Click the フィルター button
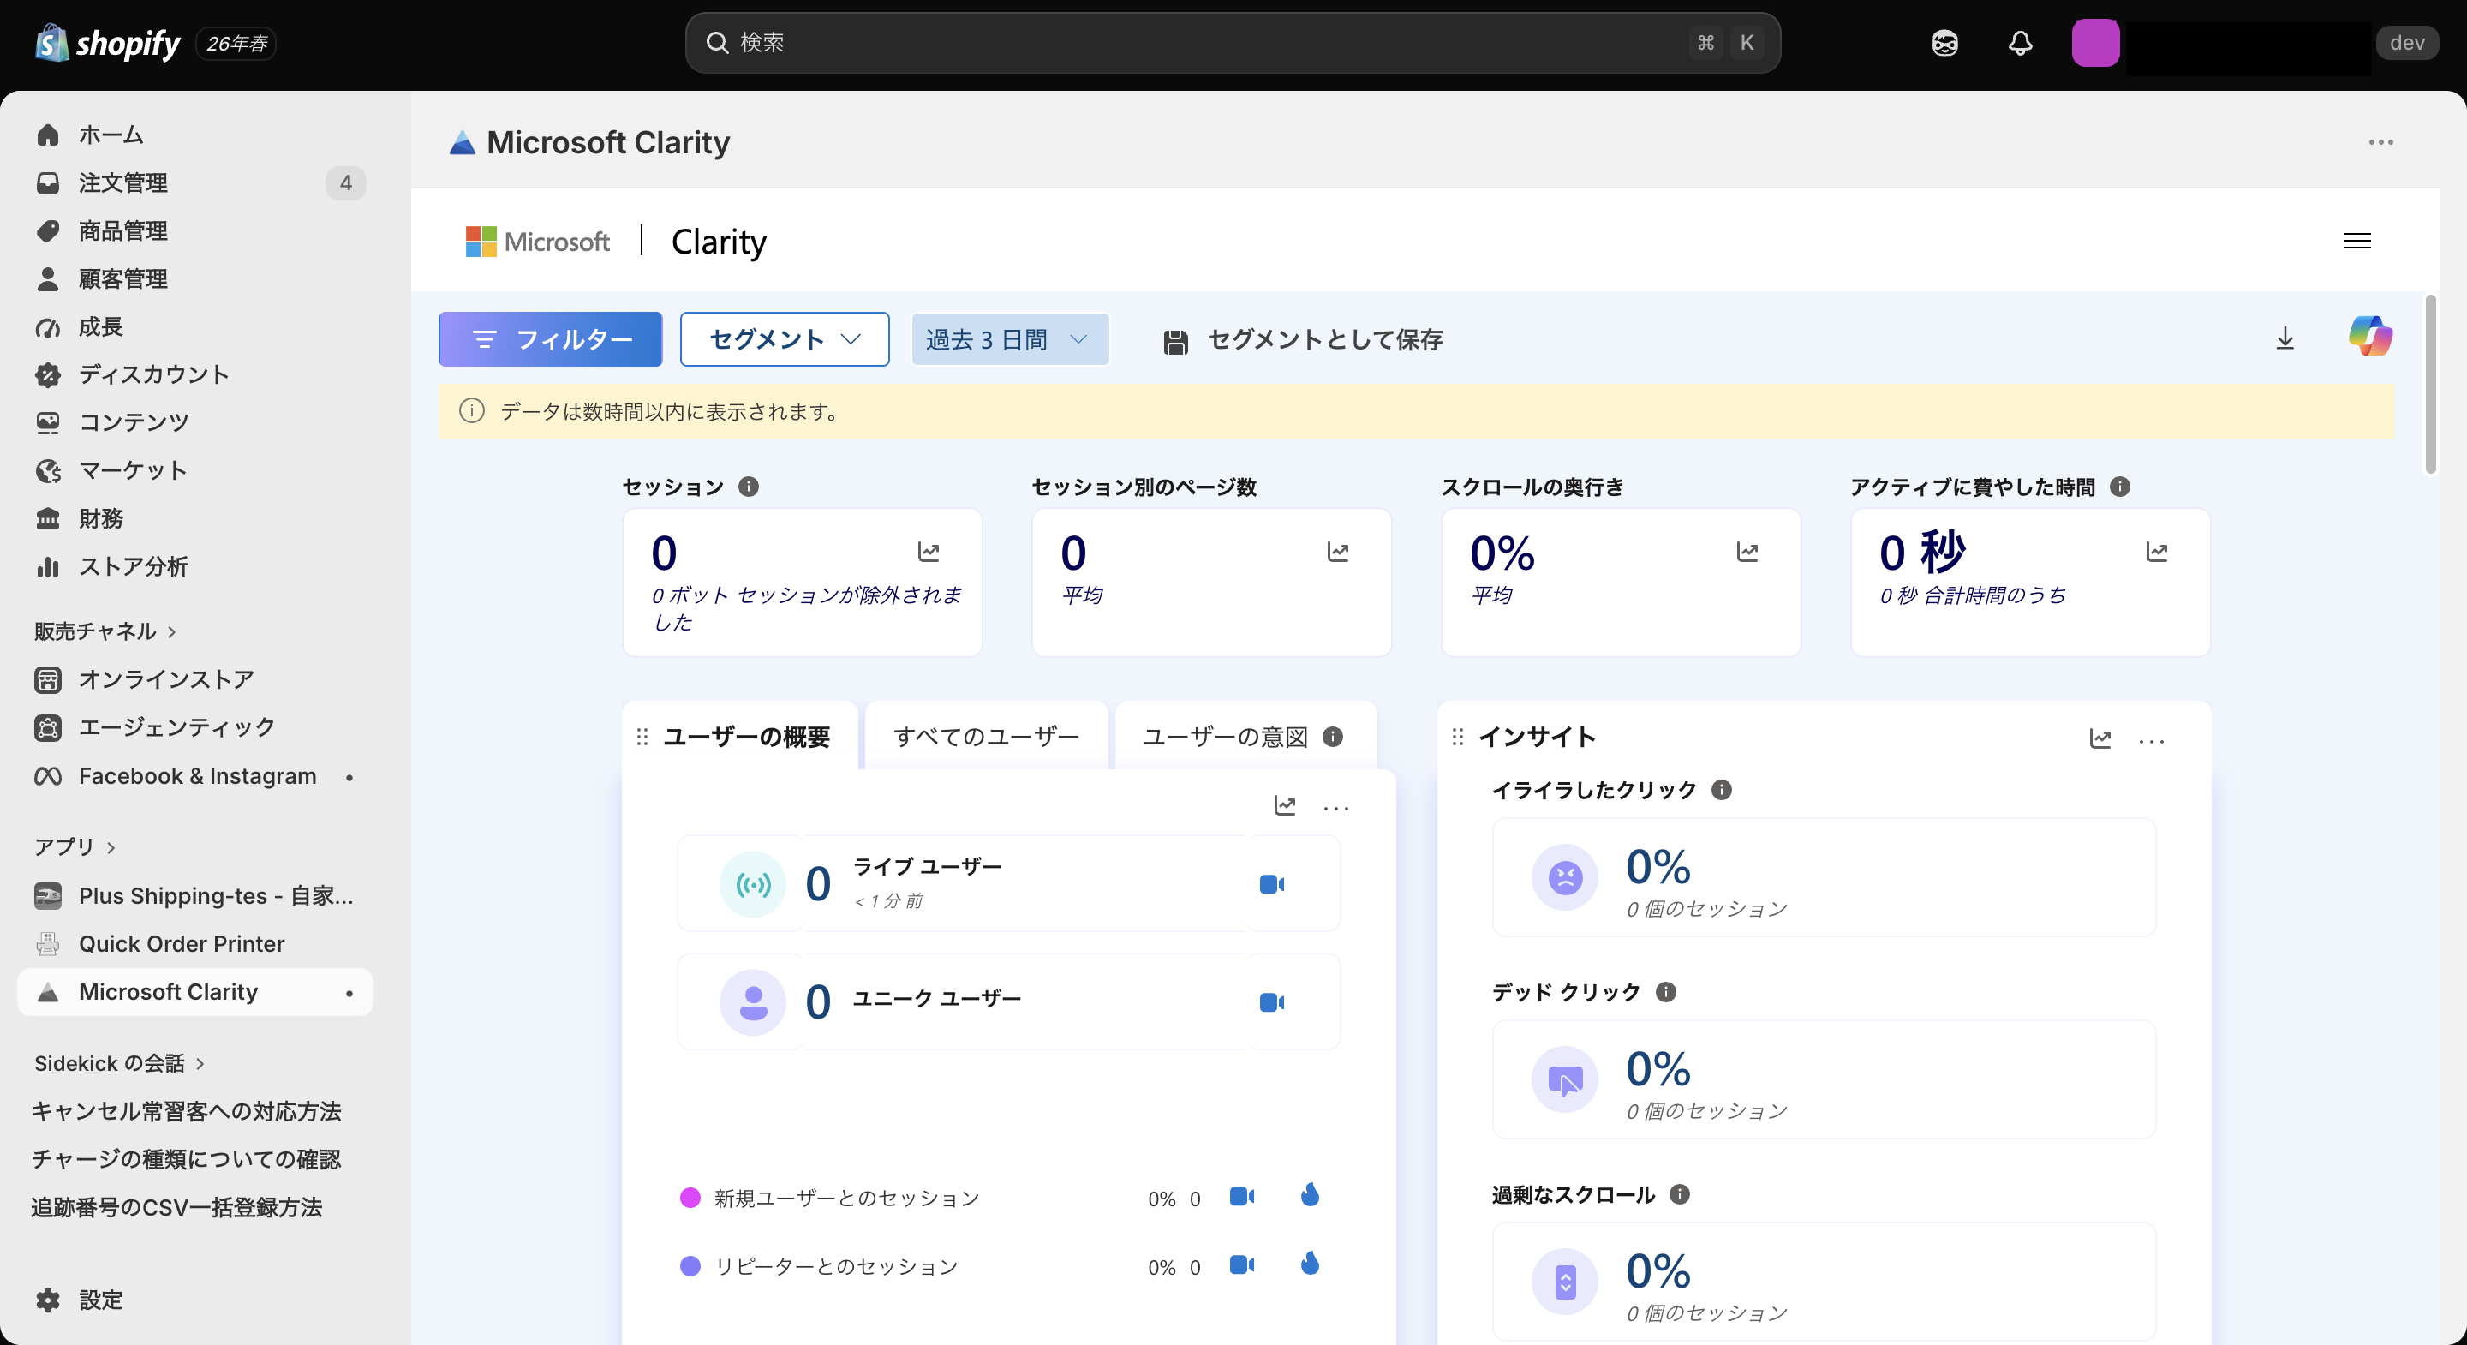Screen dimensions: 2467x1345 coord(550,339)
